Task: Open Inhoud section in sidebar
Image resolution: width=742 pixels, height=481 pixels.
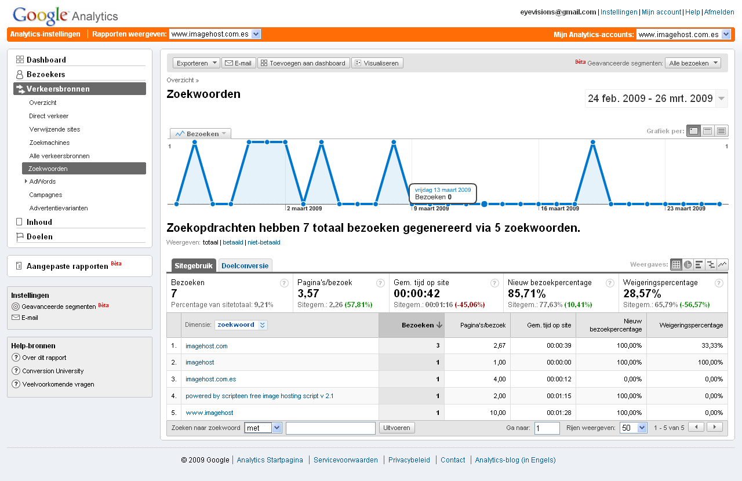Action: coord(39,222)
